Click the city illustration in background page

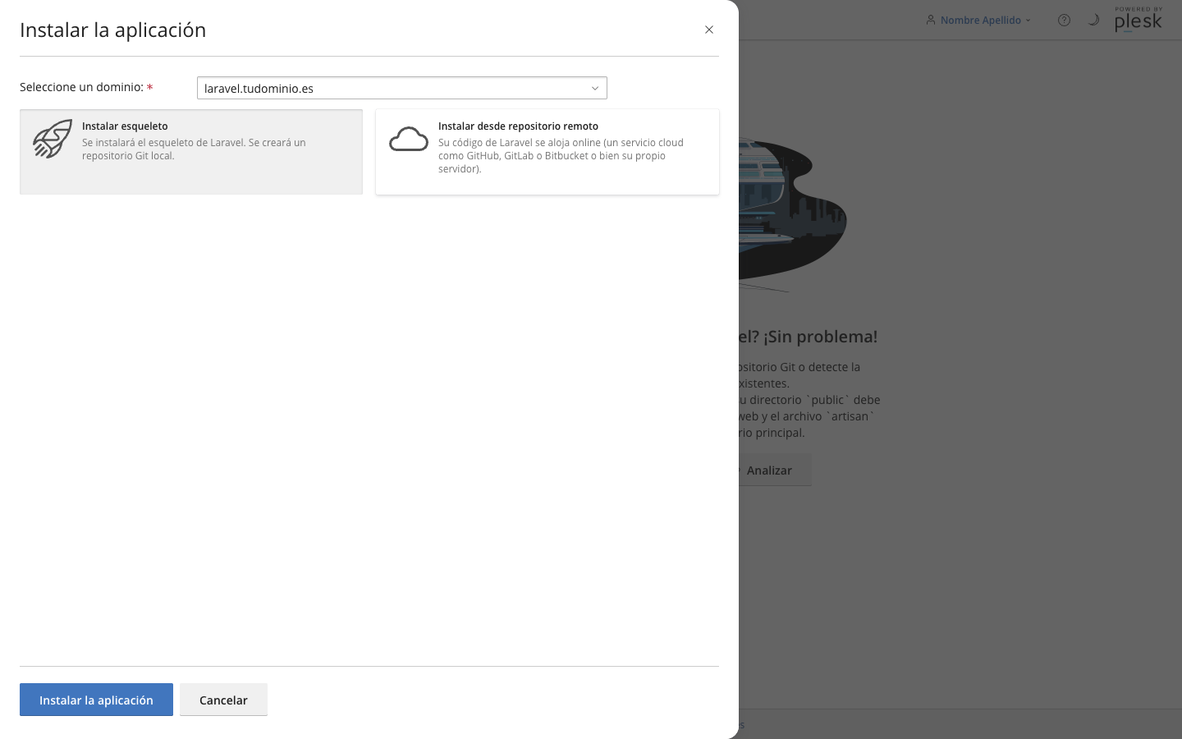tap(792, 213)
